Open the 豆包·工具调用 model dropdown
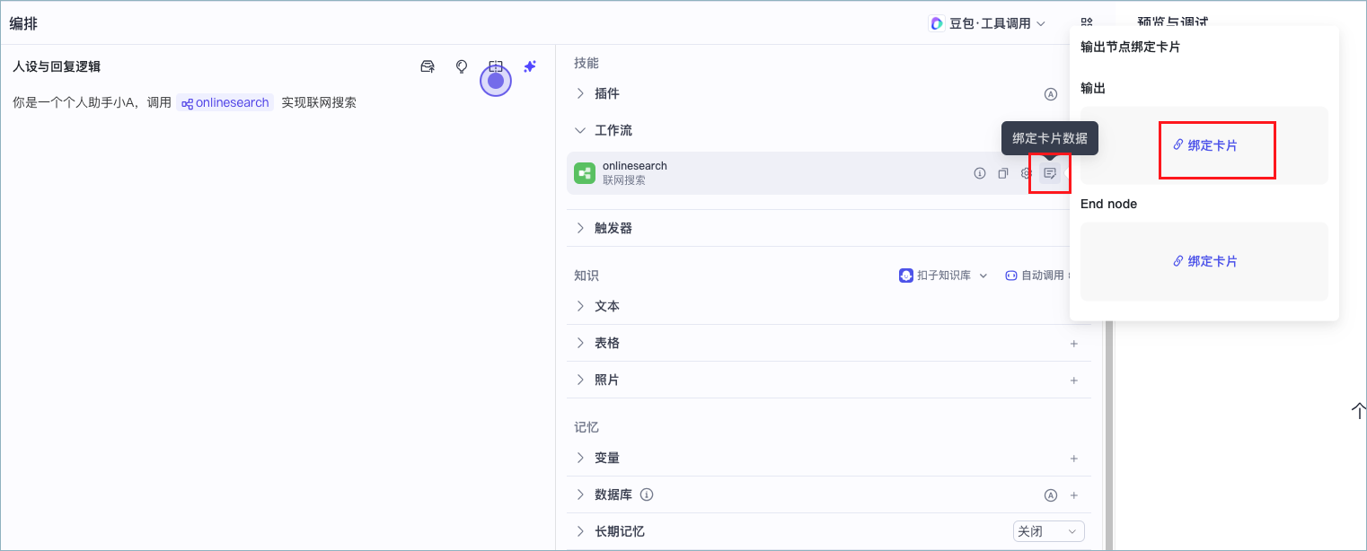The image size is (1367, 551). coord(987,23)
